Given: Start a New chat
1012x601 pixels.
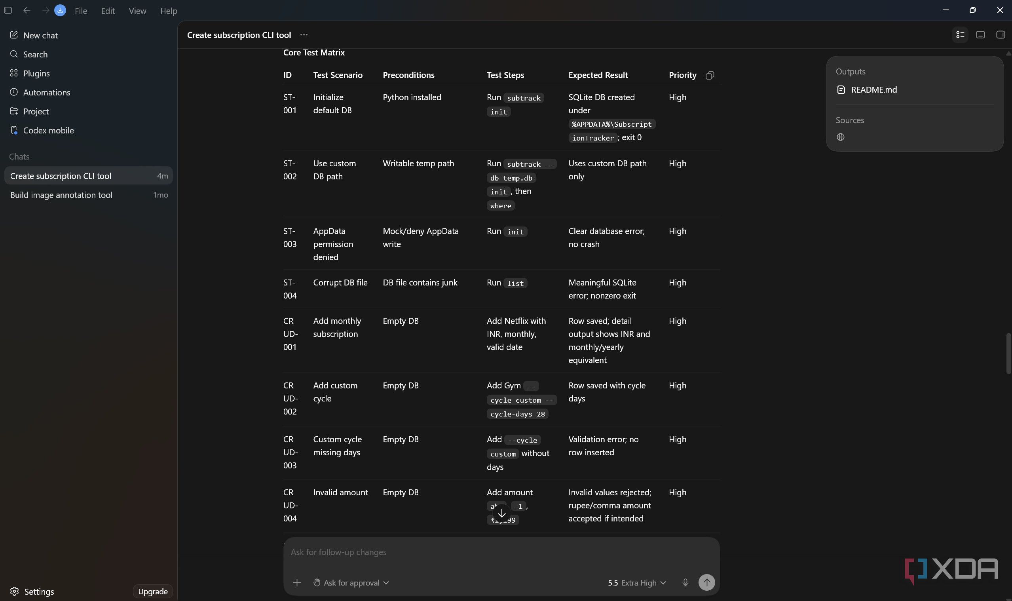Looking at the screenshot, I should tap(88, 35).
